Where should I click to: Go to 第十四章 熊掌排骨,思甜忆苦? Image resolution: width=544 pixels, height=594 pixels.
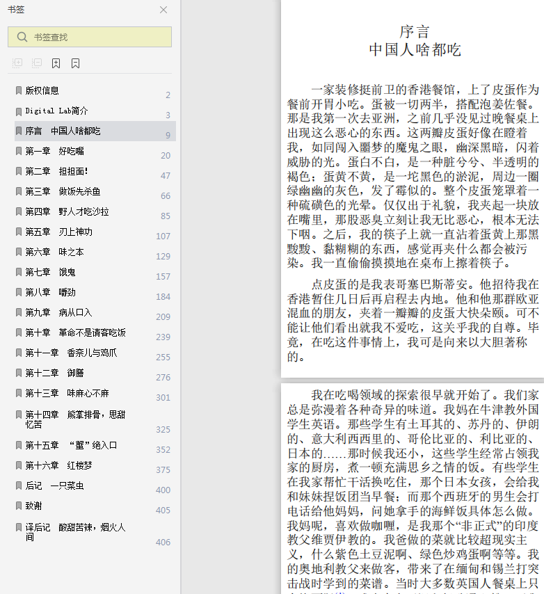(x=75, y=419)
